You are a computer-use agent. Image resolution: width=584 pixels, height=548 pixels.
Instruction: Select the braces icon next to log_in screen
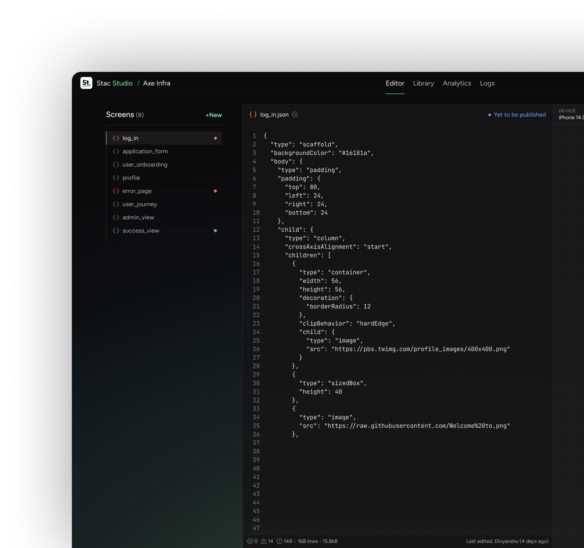click(116, 138)
